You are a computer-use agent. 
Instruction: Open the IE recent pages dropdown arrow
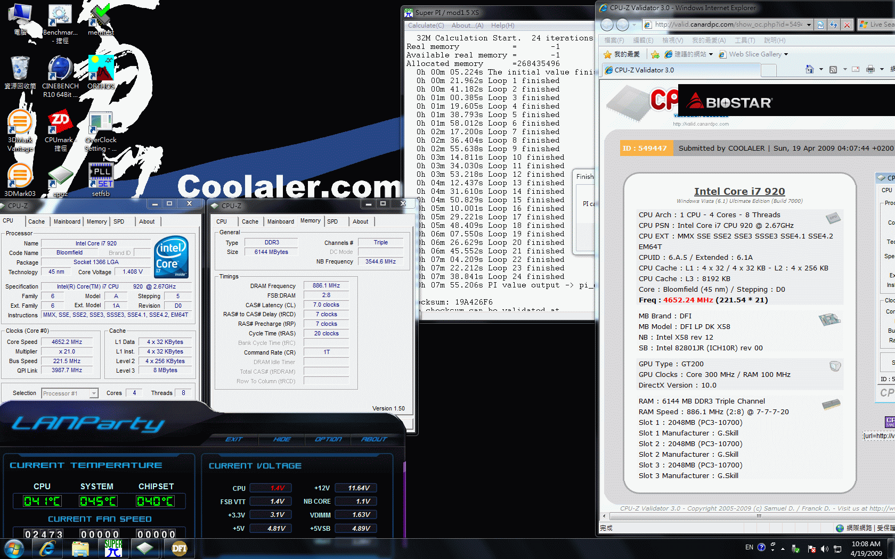[x=634, y=25]
